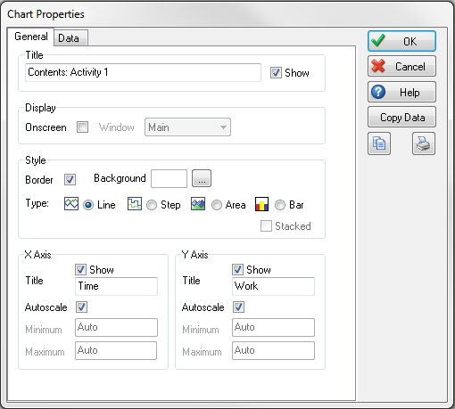Enable the Onscreen display checkbox

coord(82,127)
